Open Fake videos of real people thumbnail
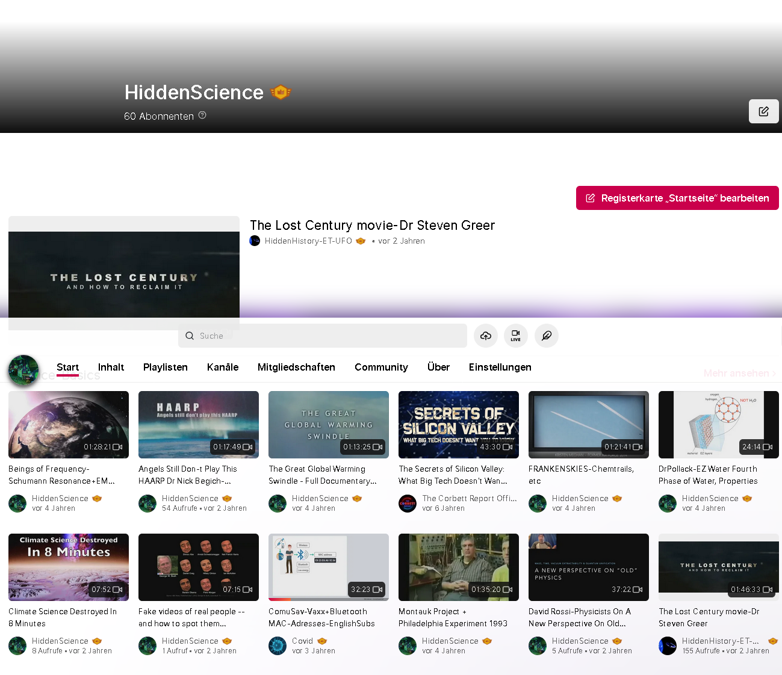Image resolution: width=782 pixels, height=675 pixels. pos(199,567)
